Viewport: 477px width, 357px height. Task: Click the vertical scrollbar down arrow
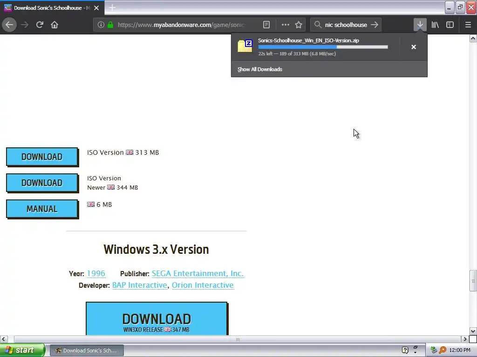(473, 331)
